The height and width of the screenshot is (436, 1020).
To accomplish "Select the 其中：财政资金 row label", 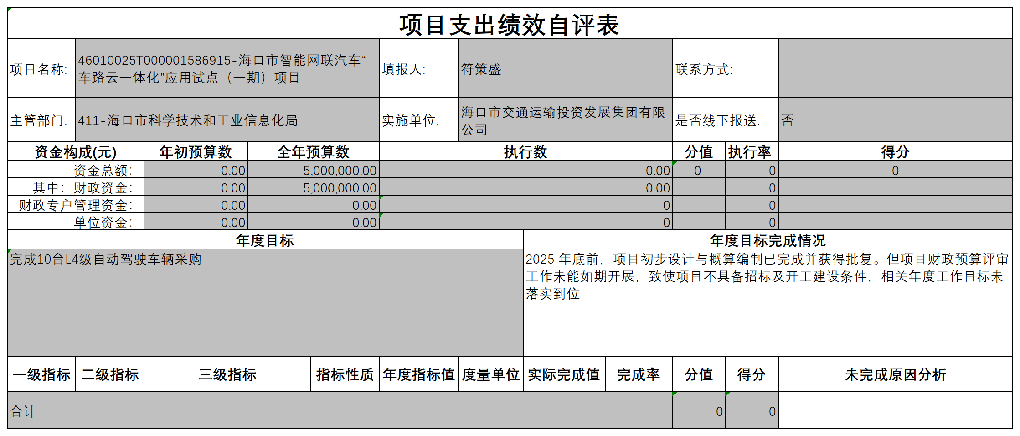I will 76,187.
